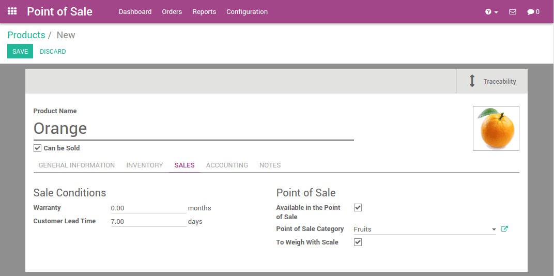Click the Warranty months input field
Viewport: 554px width, 276px height.
pyautogui.click(x=148, y=208)
